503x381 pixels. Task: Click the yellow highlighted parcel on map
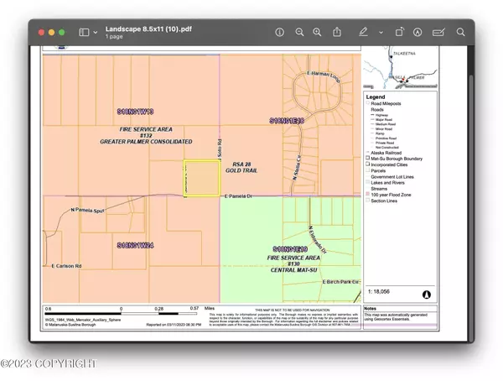(200, 179)
